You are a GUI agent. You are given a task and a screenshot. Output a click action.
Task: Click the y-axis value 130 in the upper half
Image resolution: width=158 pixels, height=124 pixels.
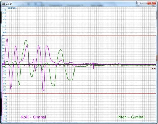point(4,23)
